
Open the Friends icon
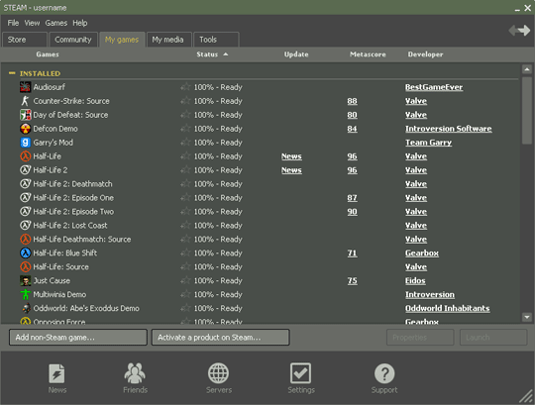tap(135, 373)
